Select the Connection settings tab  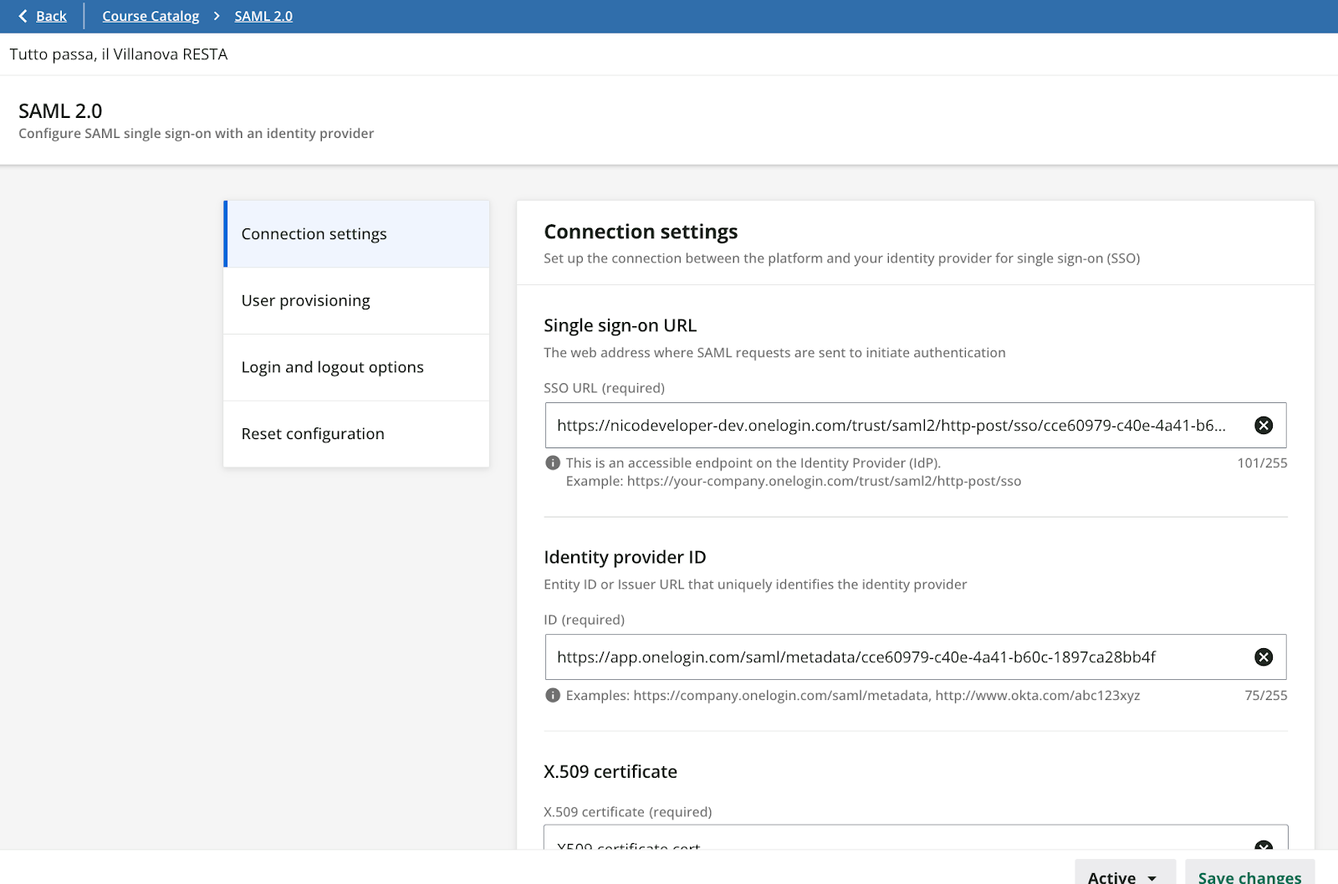tap(357, 234)
